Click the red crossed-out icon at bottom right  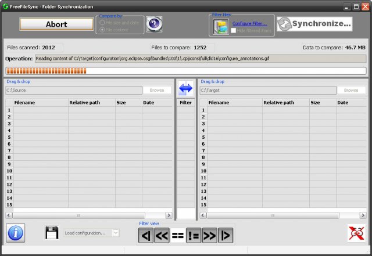click(x=356, y=233)
